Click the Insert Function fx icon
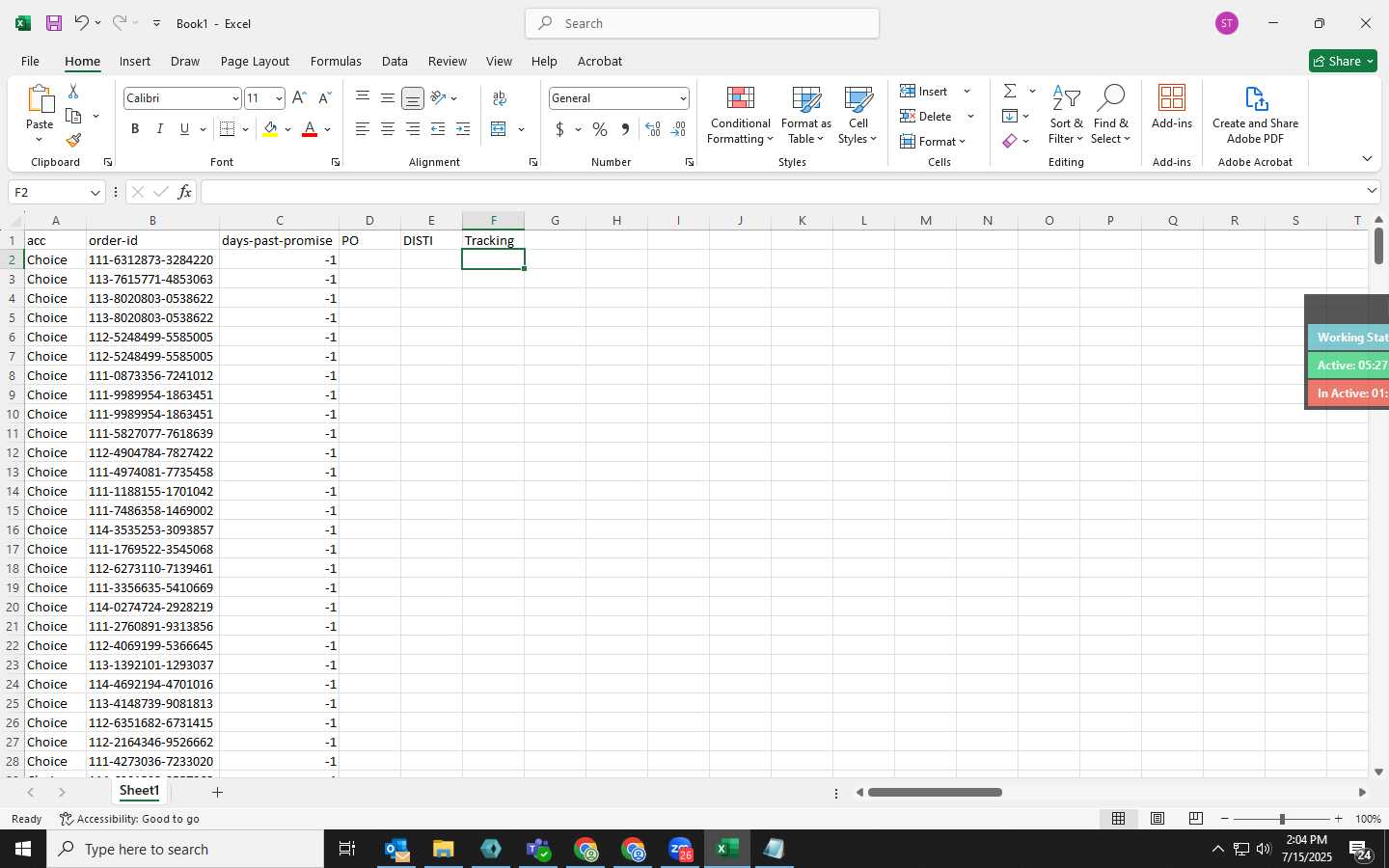This screenshot has height=868, width=1389. pos(184,193)
